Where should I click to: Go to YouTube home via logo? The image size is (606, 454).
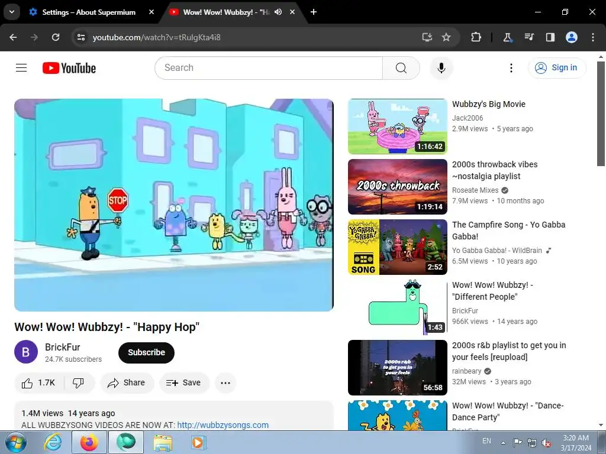[69, 68]
